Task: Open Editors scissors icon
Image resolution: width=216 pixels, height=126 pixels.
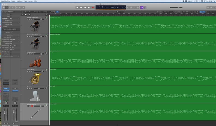Action: [23, 8]
